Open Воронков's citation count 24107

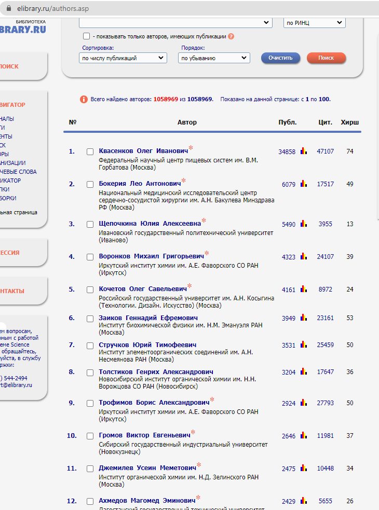(x=326, y=257)
